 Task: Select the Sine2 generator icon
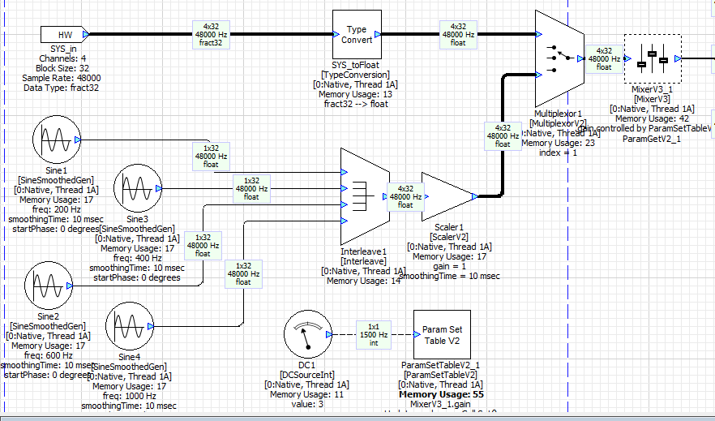(49, 286)
